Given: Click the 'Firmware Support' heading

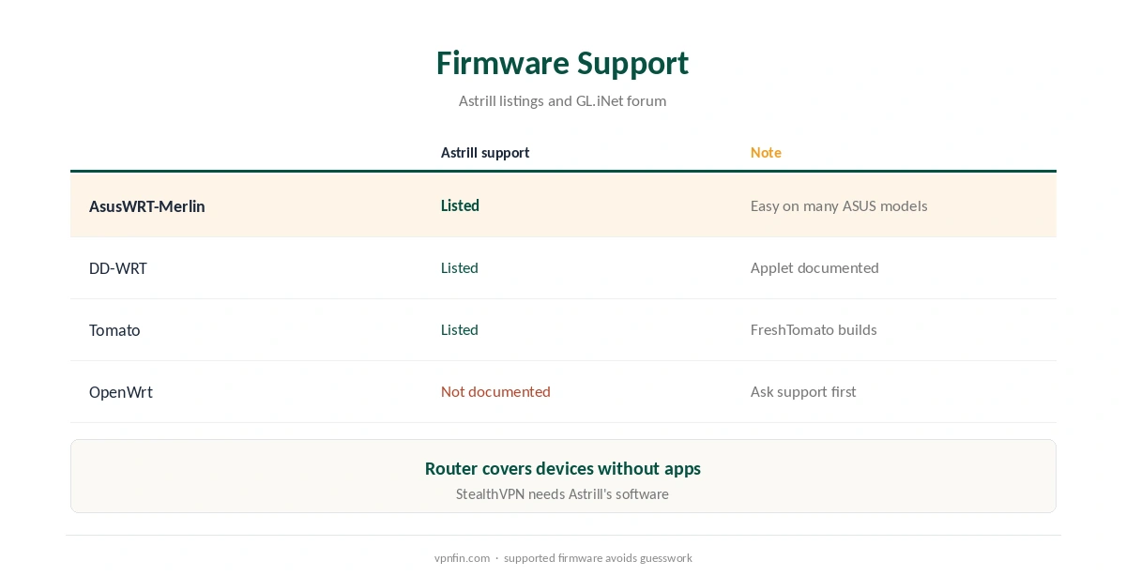Looking at the screenshot, I should (x=562, y=64).
